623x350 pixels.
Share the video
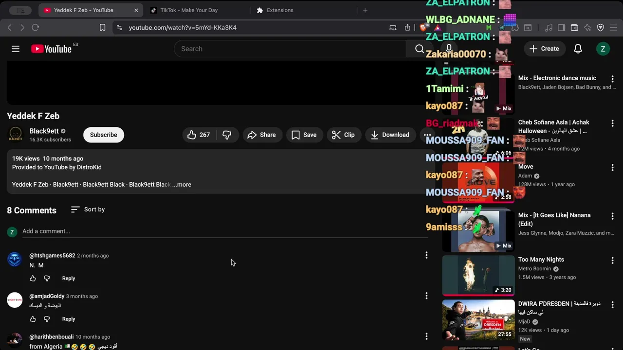[x=261, y=135]
